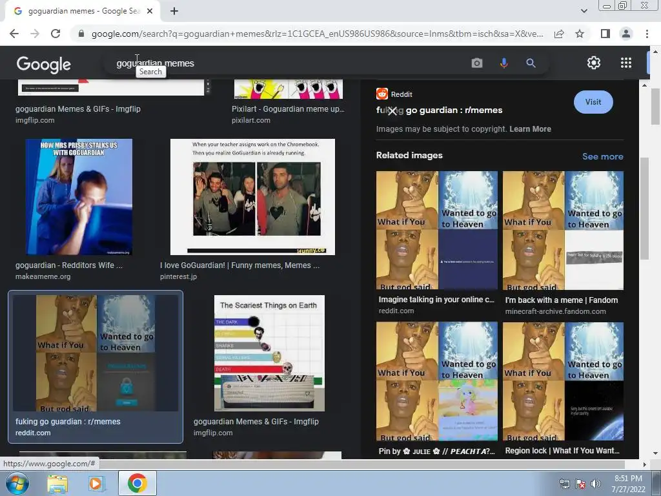Submit search with the magnifier icon

(531, 63)
